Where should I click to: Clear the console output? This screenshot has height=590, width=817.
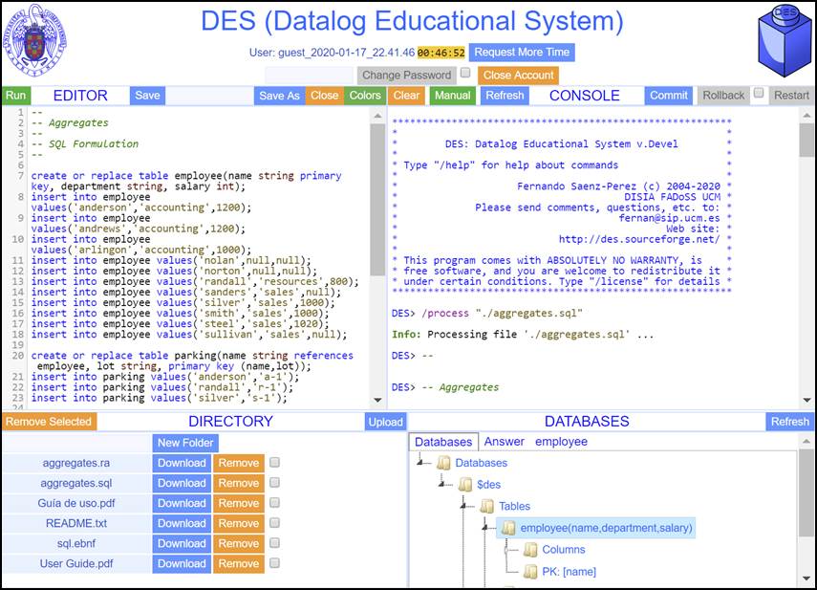[x=406, y=96]
